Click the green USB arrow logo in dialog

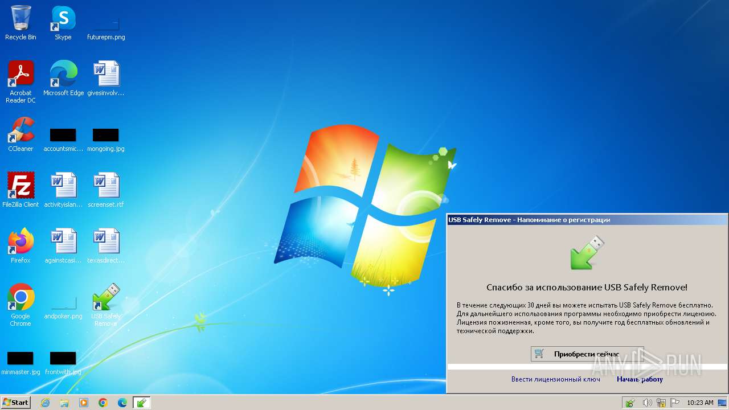pyautogui.click(x=587, y=252)
